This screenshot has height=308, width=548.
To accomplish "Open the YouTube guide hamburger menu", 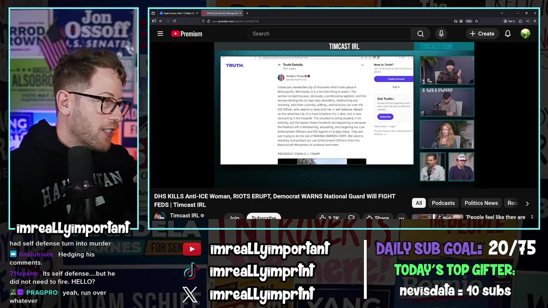I will coord(160,34).
